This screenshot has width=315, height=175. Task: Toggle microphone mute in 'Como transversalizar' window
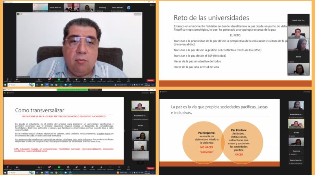click(x=7, y=168)
